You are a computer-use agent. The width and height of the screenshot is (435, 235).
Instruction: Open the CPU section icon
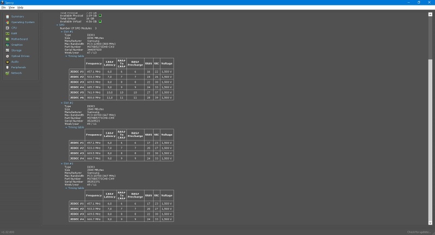click(x=8, y=28)
